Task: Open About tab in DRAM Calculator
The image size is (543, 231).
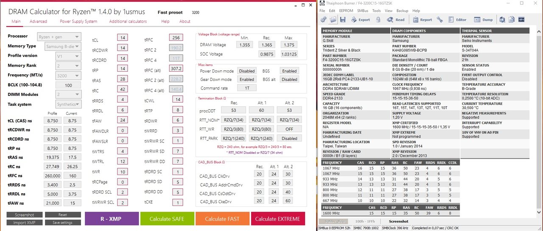Action: coord(185,21)
